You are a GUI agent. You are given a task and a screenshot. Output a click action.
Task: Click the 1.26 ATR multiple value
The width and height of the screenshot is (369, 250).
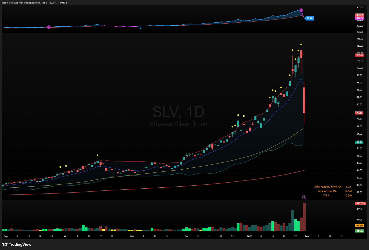coord(348,187)
